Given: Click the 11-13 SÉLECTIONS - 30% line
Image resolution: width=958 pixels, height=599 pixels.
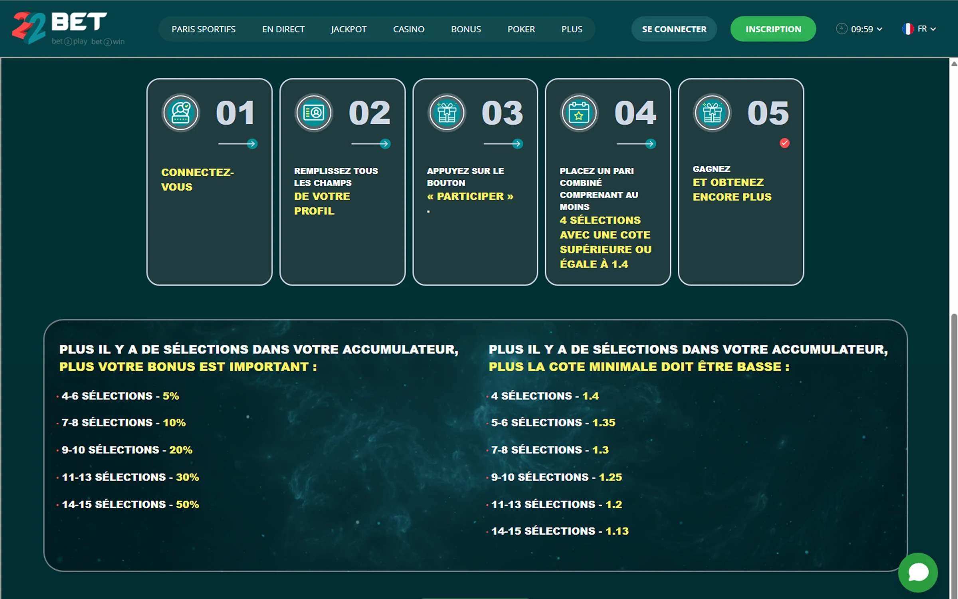Looking at the screenshot, I should click(130, 477).
